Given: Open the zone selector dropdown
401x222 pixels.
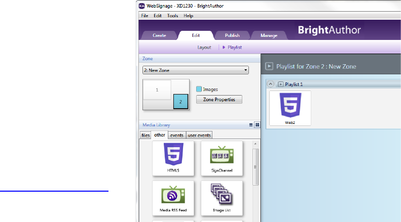Looking at the screenshot, I should pyautogui.click(x=196, y=70).
